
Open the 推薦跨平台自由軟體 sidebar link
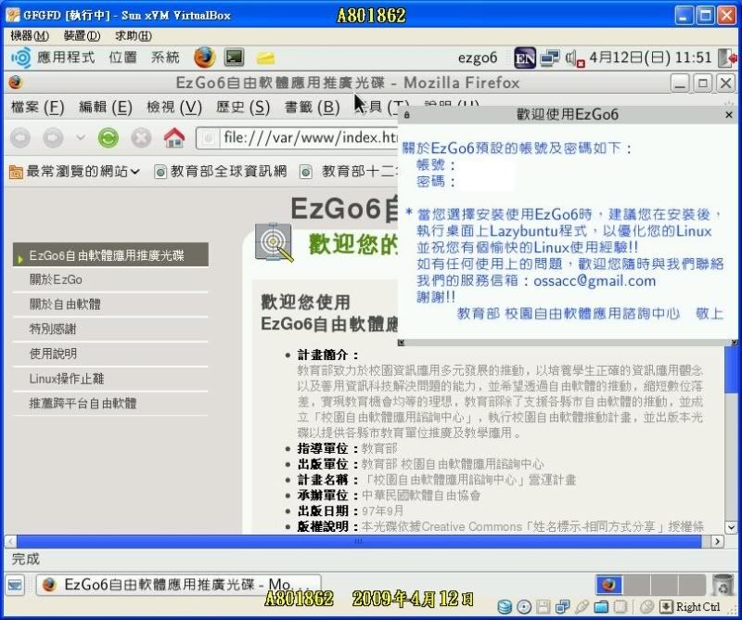tap(83, 403)
